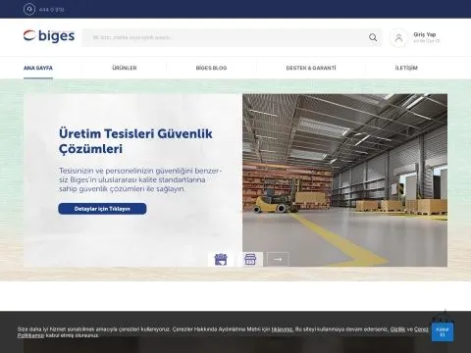Advance the slider with the arrow button
Image resolution: width=471 pixels, height=353 pixels.
pyautogui.click(x=278, y=259)
